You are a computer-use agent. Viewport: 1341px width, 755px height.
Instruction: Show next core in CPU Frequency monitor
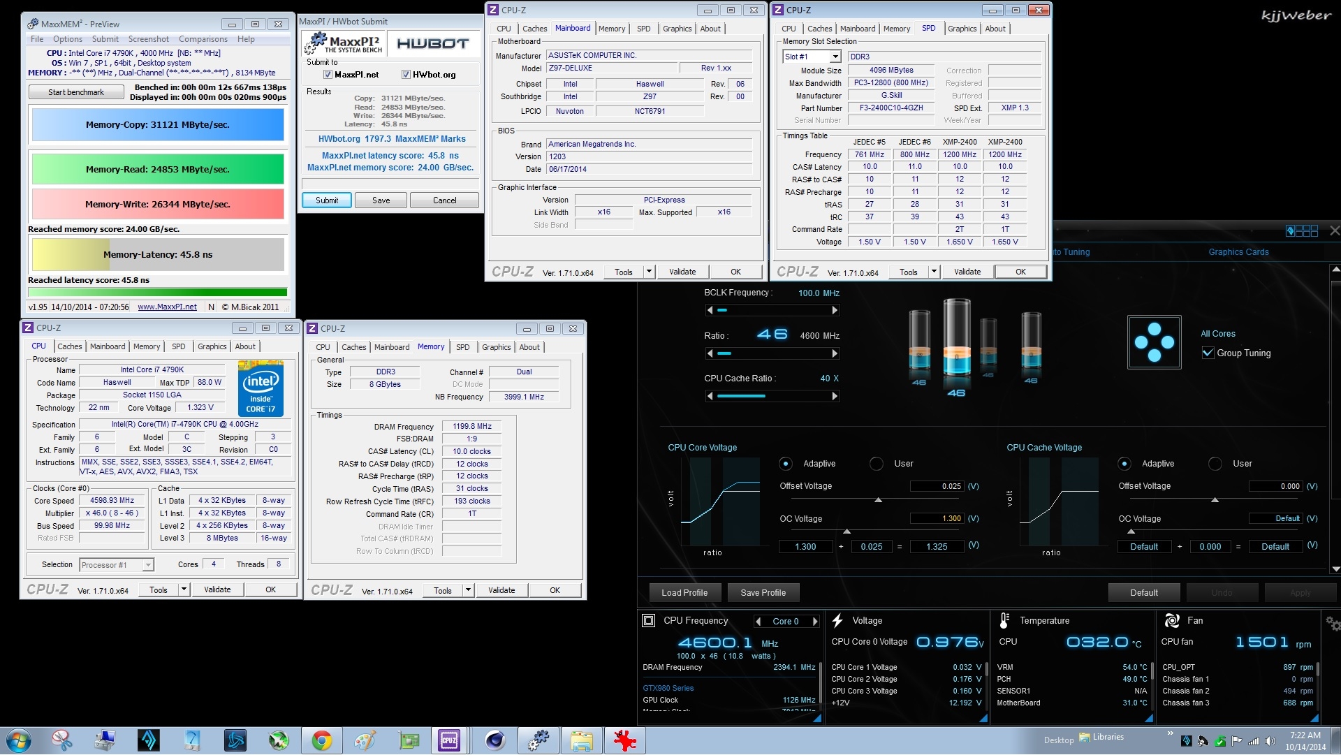tap(814, 621)
